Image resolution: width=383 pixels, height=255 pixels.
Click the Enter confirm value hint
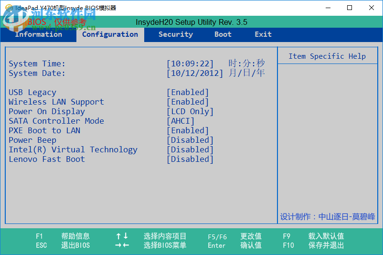tap(235, 245)
